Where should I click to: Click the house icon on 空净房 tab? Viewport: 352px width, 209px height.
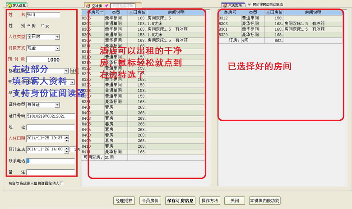pyautogui.click(x=88, y=6)
